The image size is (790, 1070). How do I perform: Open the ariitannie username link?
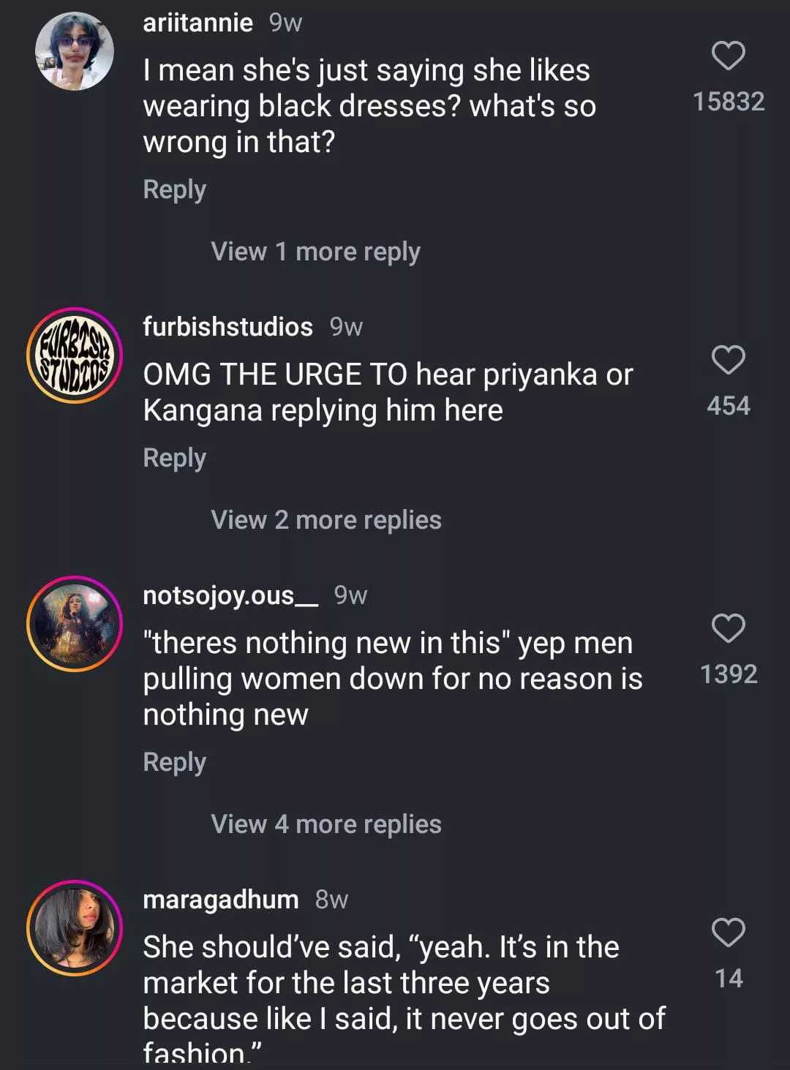click(x=198, y=23)
